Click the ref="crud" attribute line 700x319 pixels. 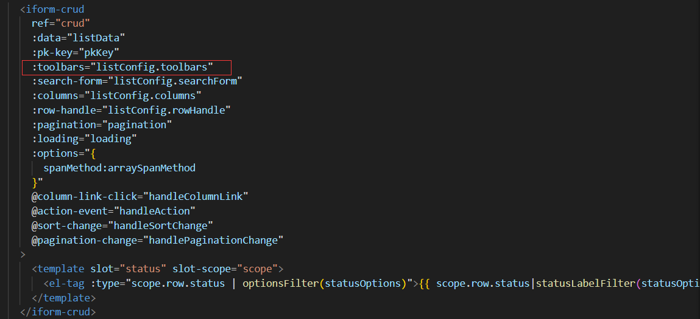[x=61, y=24]
